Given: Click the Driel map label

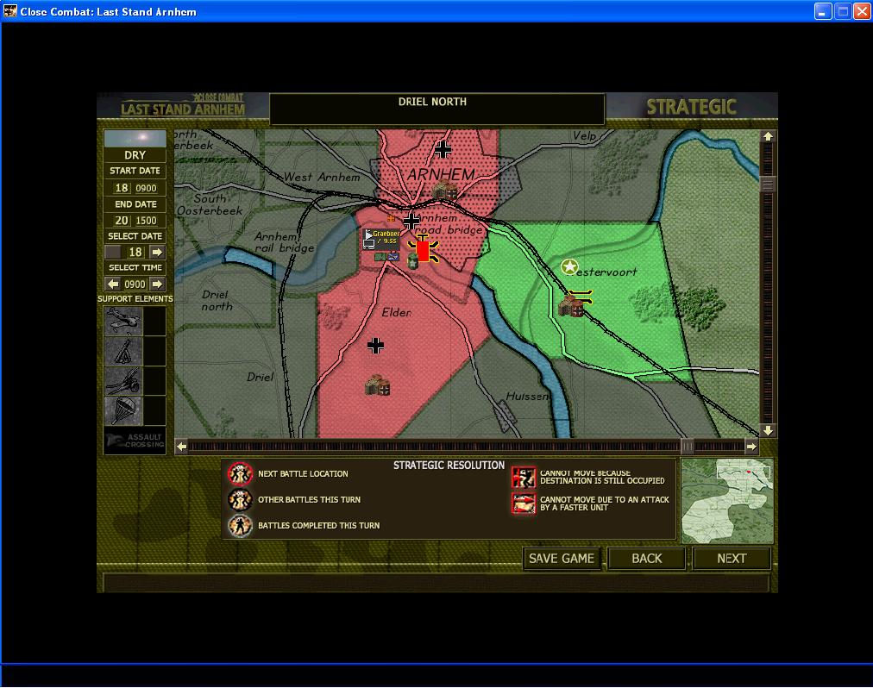Looking at the screenshot, I should click(x=260, y=377).
